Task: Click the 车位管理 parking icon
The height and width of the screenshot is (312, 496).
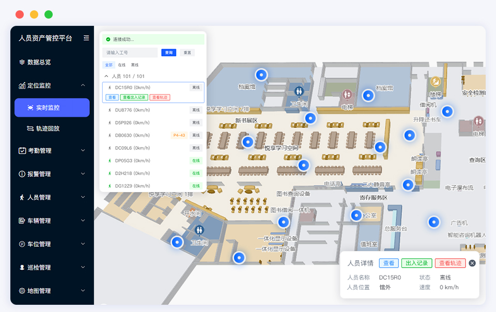Action: [x=22, y=244]
